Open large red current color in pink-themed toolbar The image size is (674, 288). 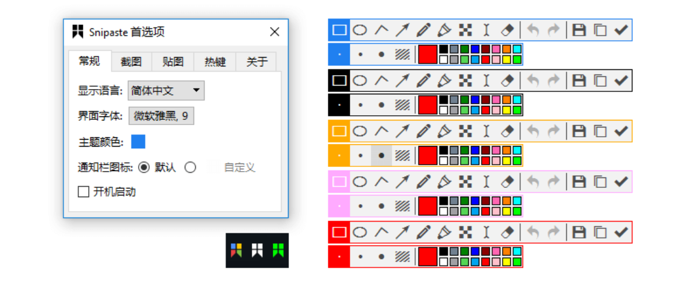tap(428, 206)
